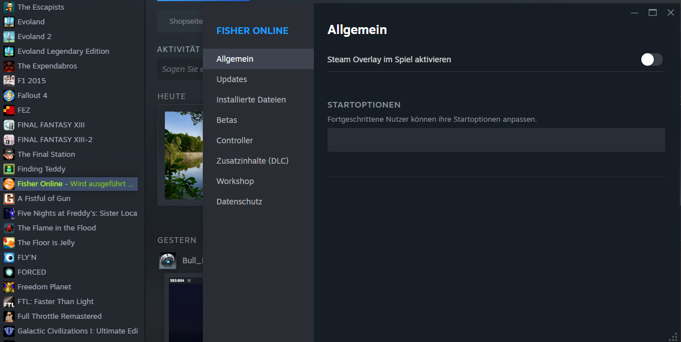Click the FTL: Faster Than Light icon
The height and width of the screenshot is (342, 681).
pos(9,302)
